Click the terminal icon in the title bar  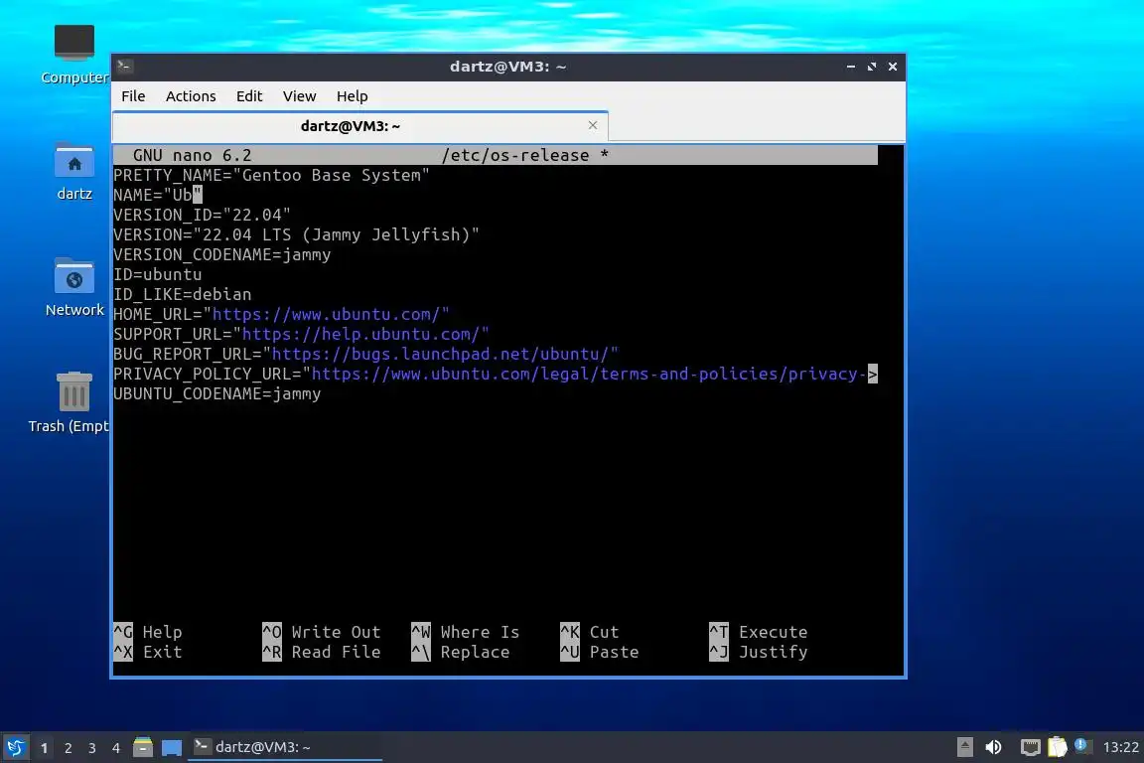click(x=124, y=67)
